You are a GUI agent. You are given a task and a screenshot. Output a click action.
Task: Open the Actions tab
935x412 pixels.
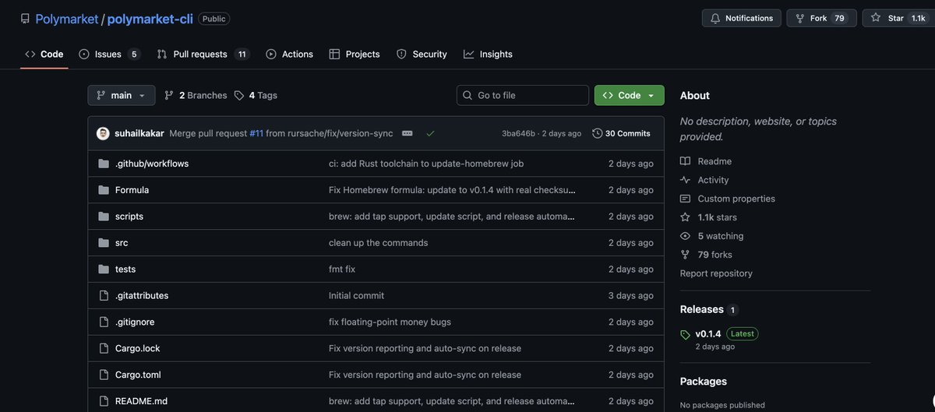[289, 54]
